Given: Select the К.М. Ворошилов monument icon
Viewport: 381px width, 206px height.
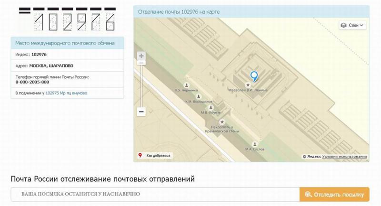Looking at the screenshot, I should pos(199,96).
